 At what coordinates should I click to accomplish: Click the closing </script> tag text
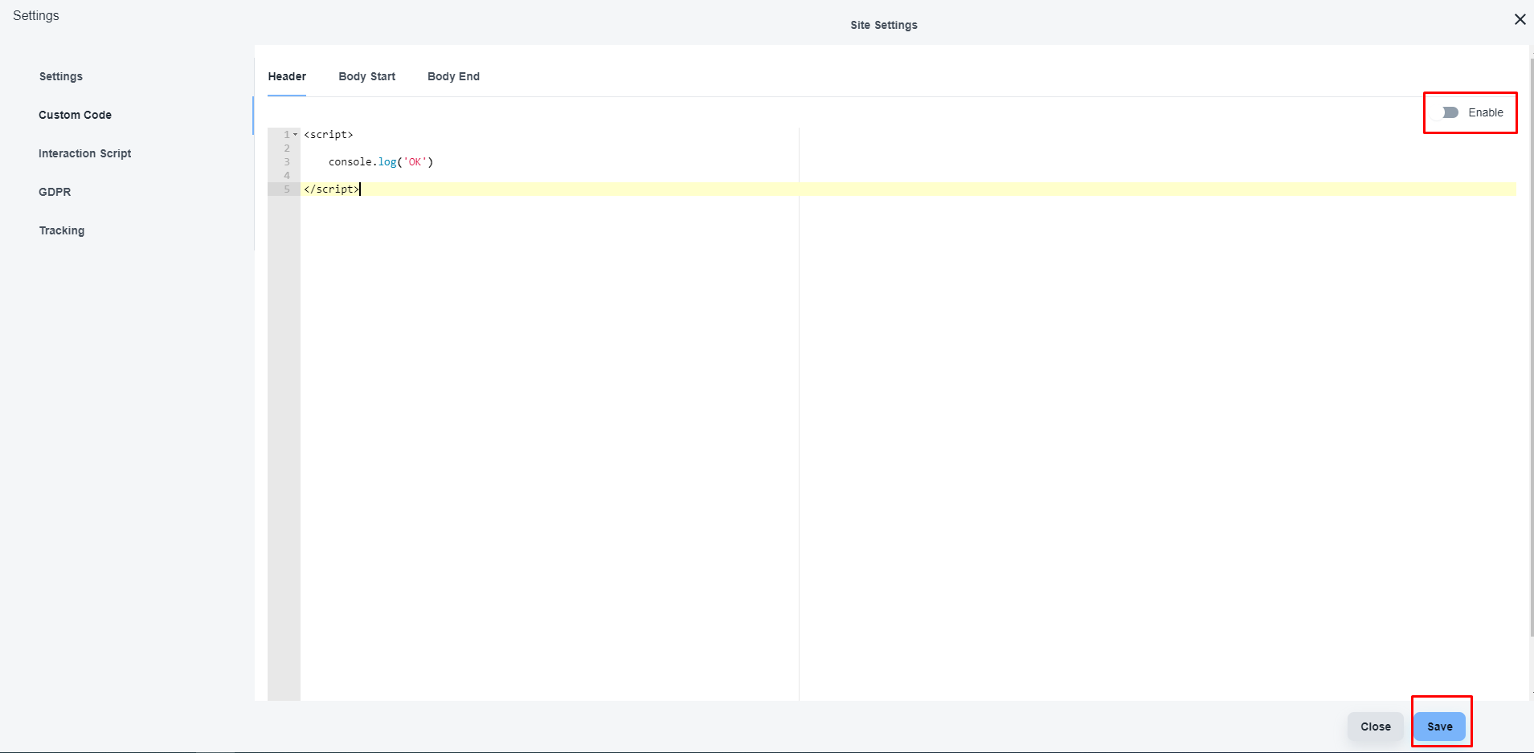(331, 189)
